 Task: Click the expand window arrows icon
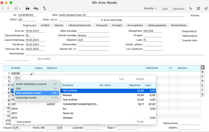198,8
